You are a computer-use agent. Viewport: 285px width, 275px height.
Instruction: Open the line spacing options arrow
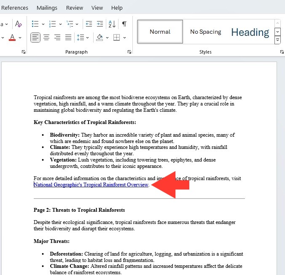87,38
